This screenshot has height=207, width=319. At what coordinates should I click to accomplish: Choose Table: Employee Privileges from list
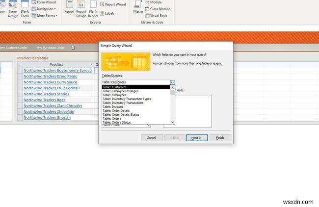(136, 91)
